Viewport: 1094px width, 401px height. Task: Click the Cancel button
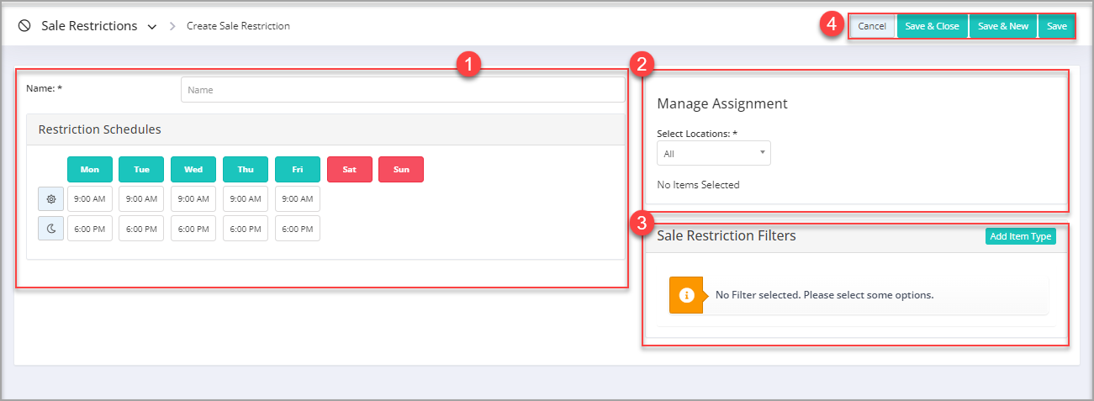tap(872, 26)
